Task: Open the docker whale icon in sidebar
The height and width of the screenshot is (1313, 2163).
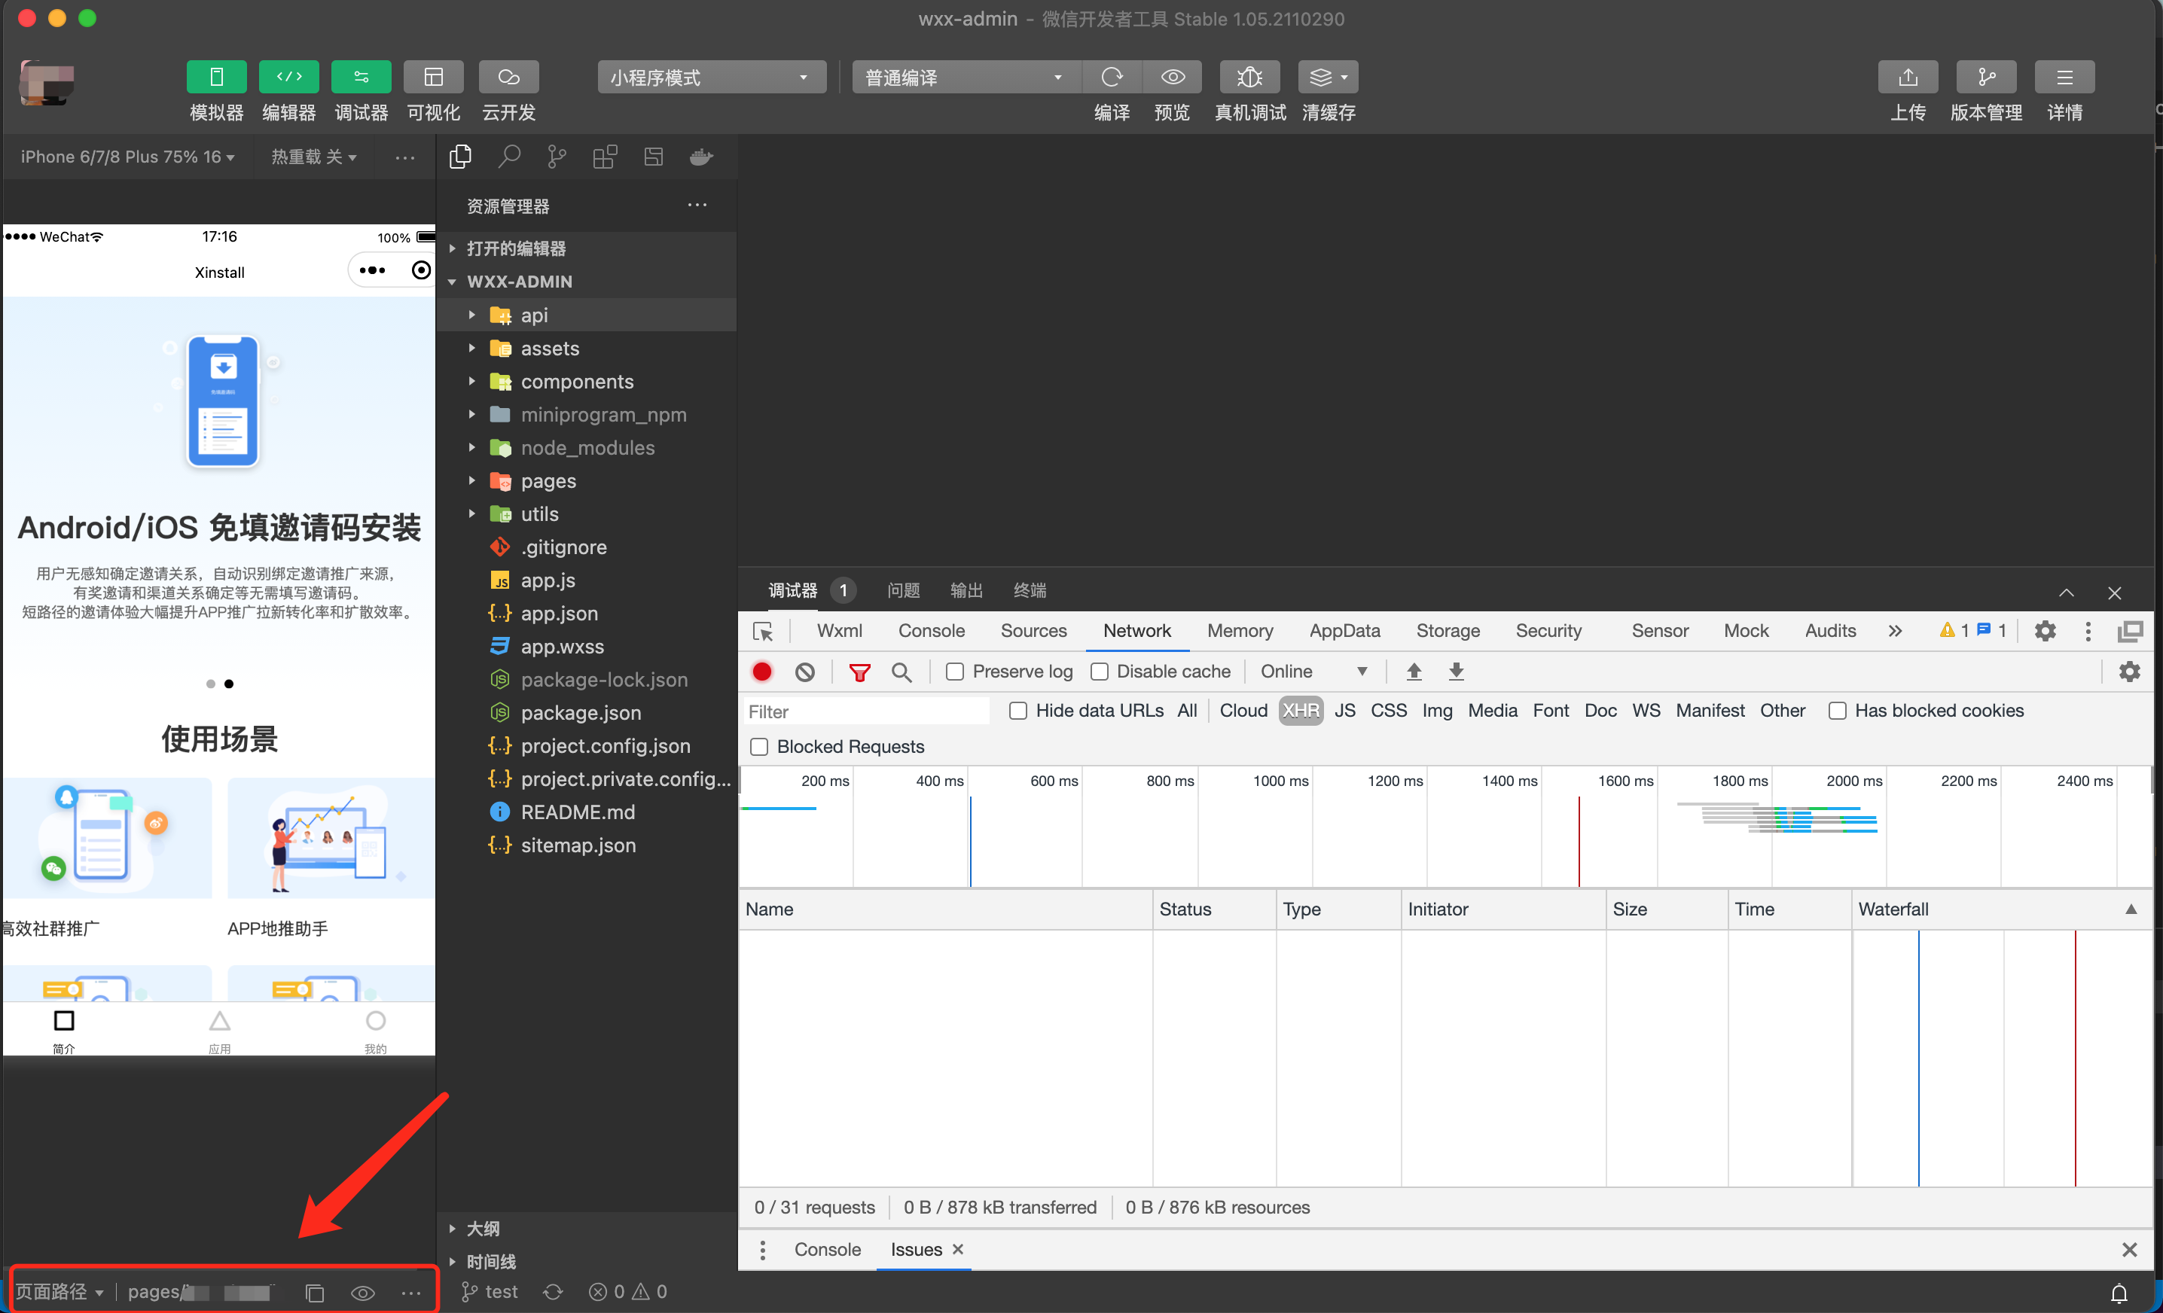Action: coord(701,157)
